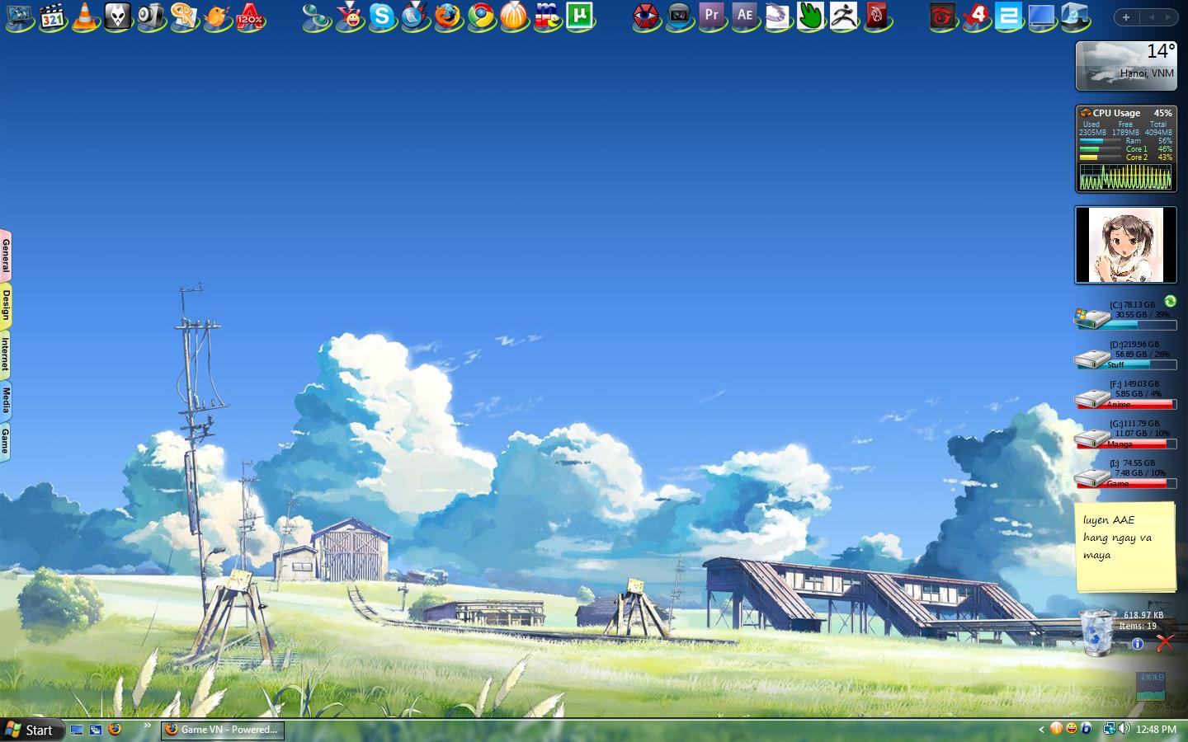Click Firefox quick launch icon in taskbar

click(x=115, y=730)
